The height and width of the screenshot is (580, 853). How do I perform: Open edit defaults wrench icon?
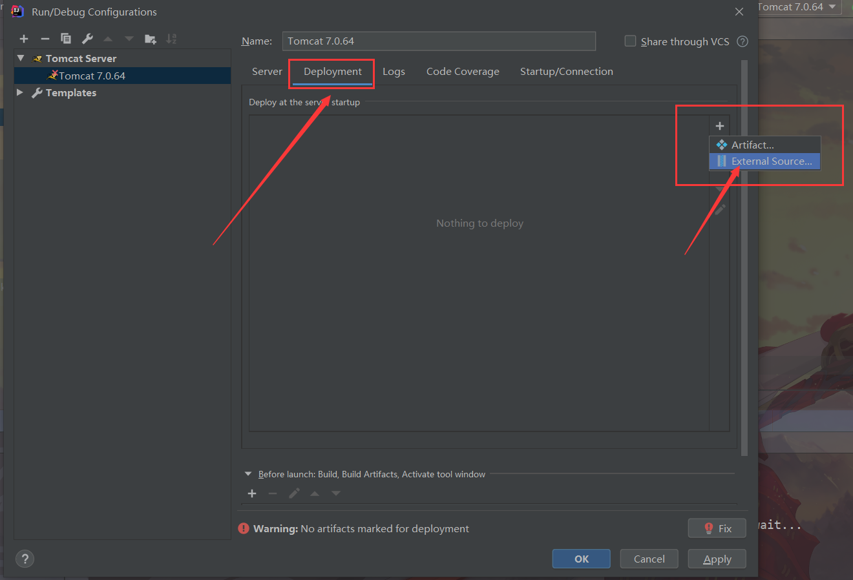point(87,39)
